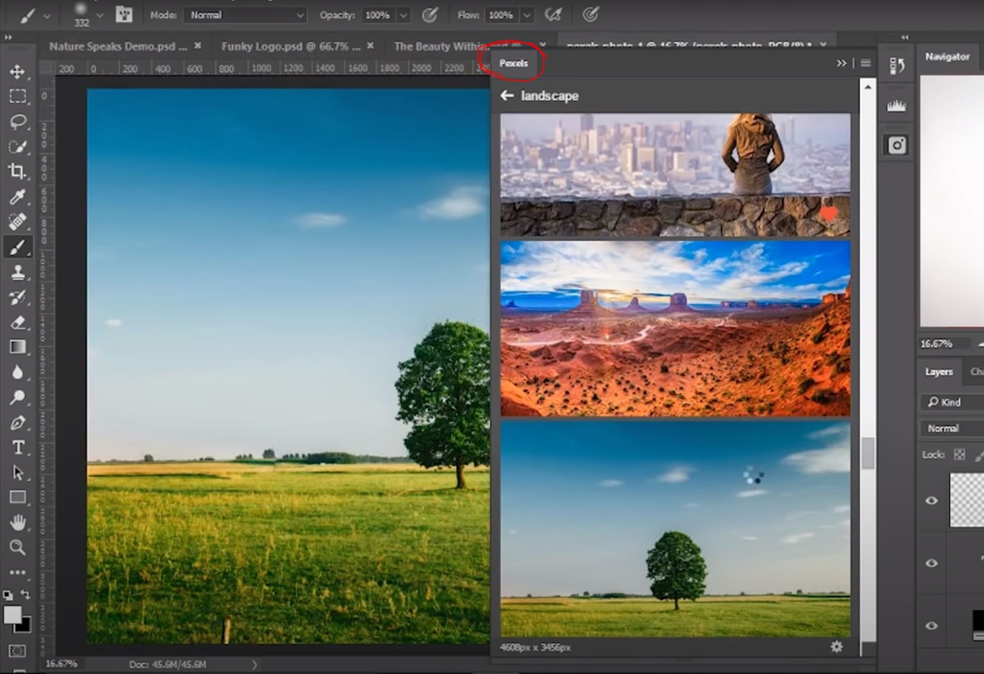Open the Pexels panel settings gear
The height and width of the screenshot is (674, 984).
pos(836,647)
